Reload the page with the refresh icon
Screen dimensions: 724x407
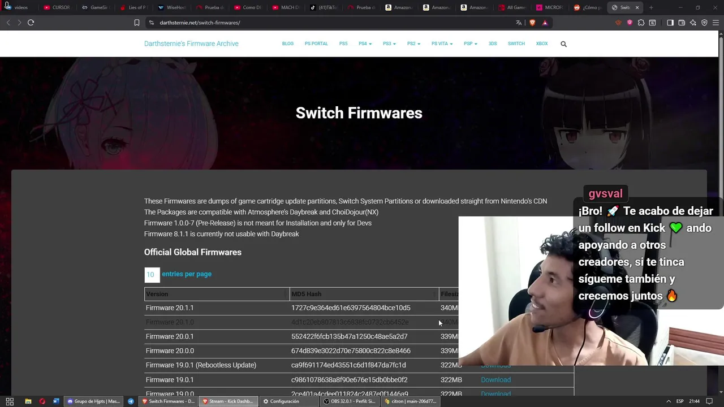[31, 23]
